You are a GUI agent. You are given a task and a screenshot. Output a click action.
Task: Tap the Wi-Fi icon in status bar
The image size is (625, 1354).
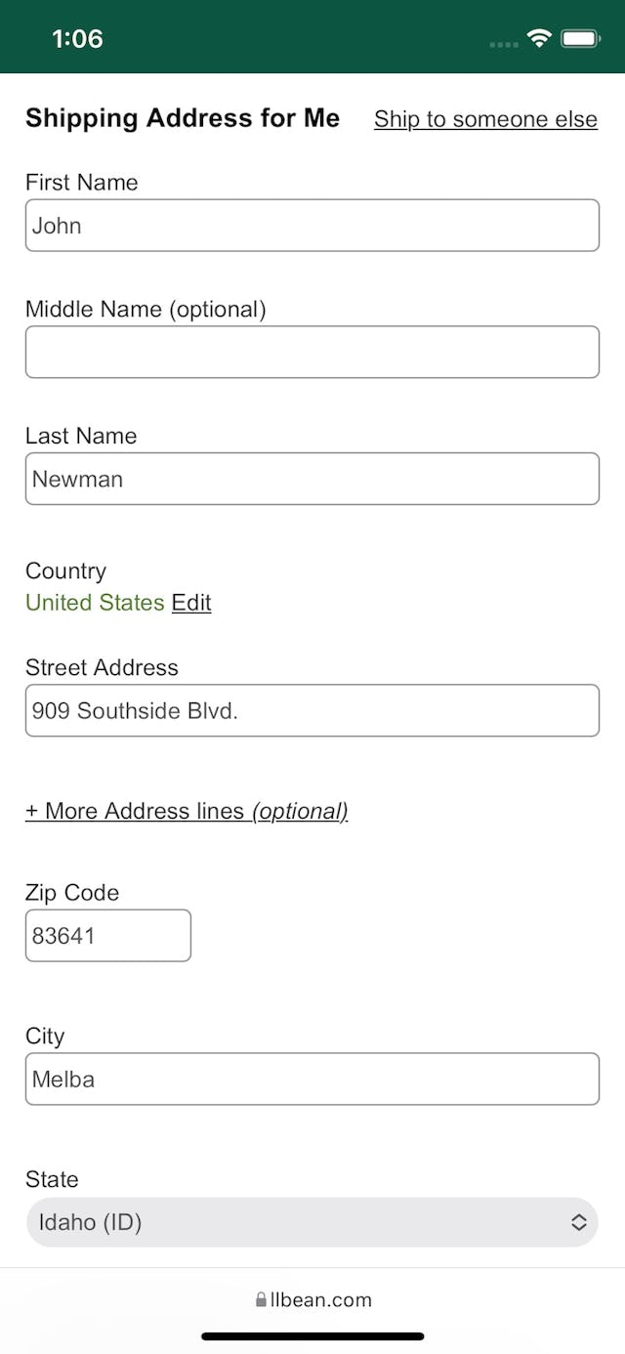[x=538, y=39]
